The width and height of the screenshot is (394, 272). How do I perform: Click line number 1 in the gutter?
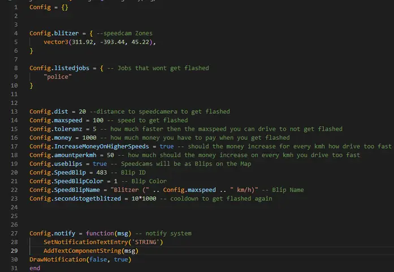point(16,7)
